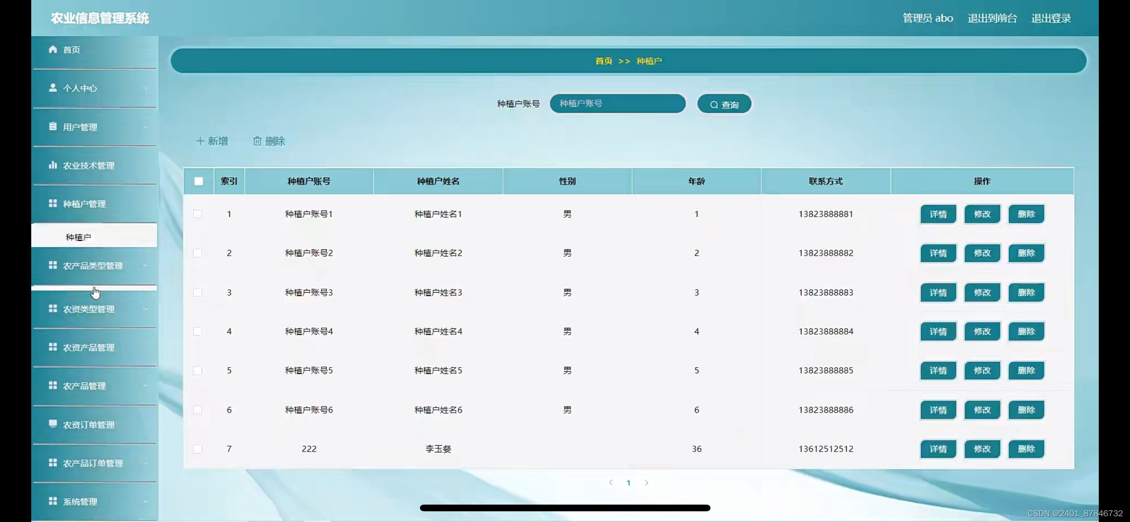Viewport: 1130px width, 522px height.
Task: Click the monitor icon beside 农资订单管理
Action: [53, 424]
